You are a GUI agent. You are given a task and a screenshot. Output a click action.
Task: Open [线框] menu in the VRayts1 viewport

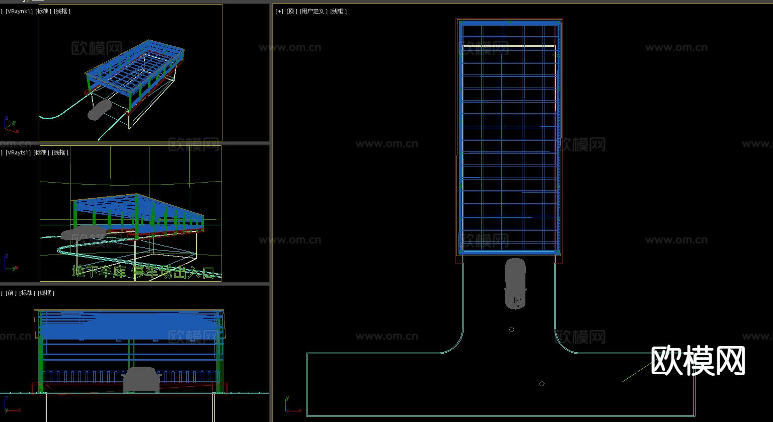[x=60, y=152]
